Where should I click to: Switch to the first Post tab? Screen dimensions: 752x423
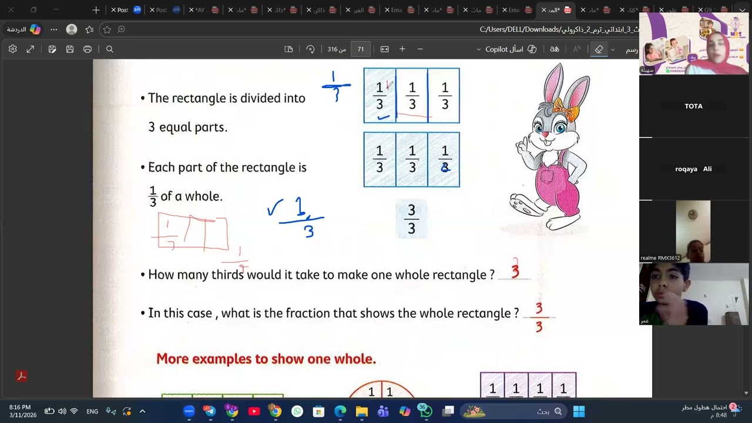tap(126, 10)
